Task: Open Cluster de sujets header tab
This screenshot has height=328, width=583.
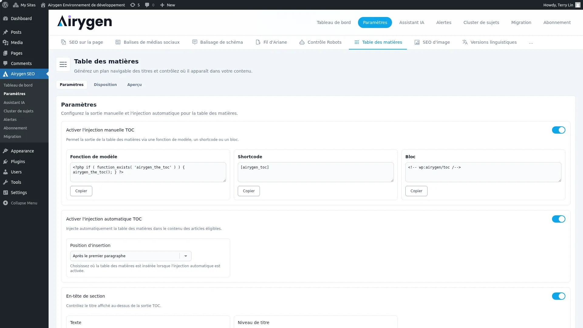Action: pyautogui.click(x=481, y=22)
